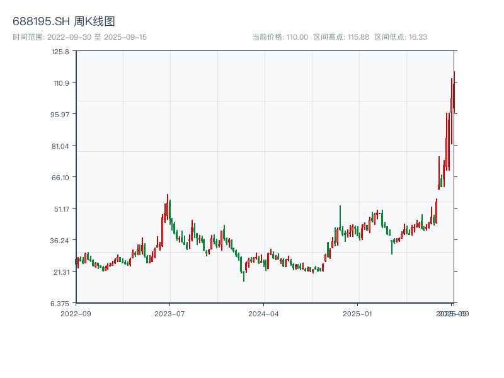Click the current price label 当前价格: 110.00
504x378 pixels.
(280, 37)
